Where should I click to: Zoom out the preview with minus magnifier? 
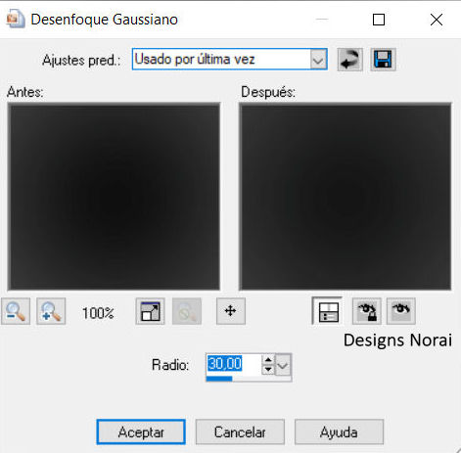[x=16, y=311]
